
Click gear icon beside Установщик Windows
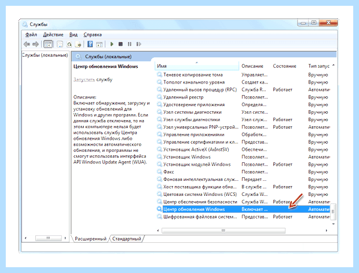point(159,156)
